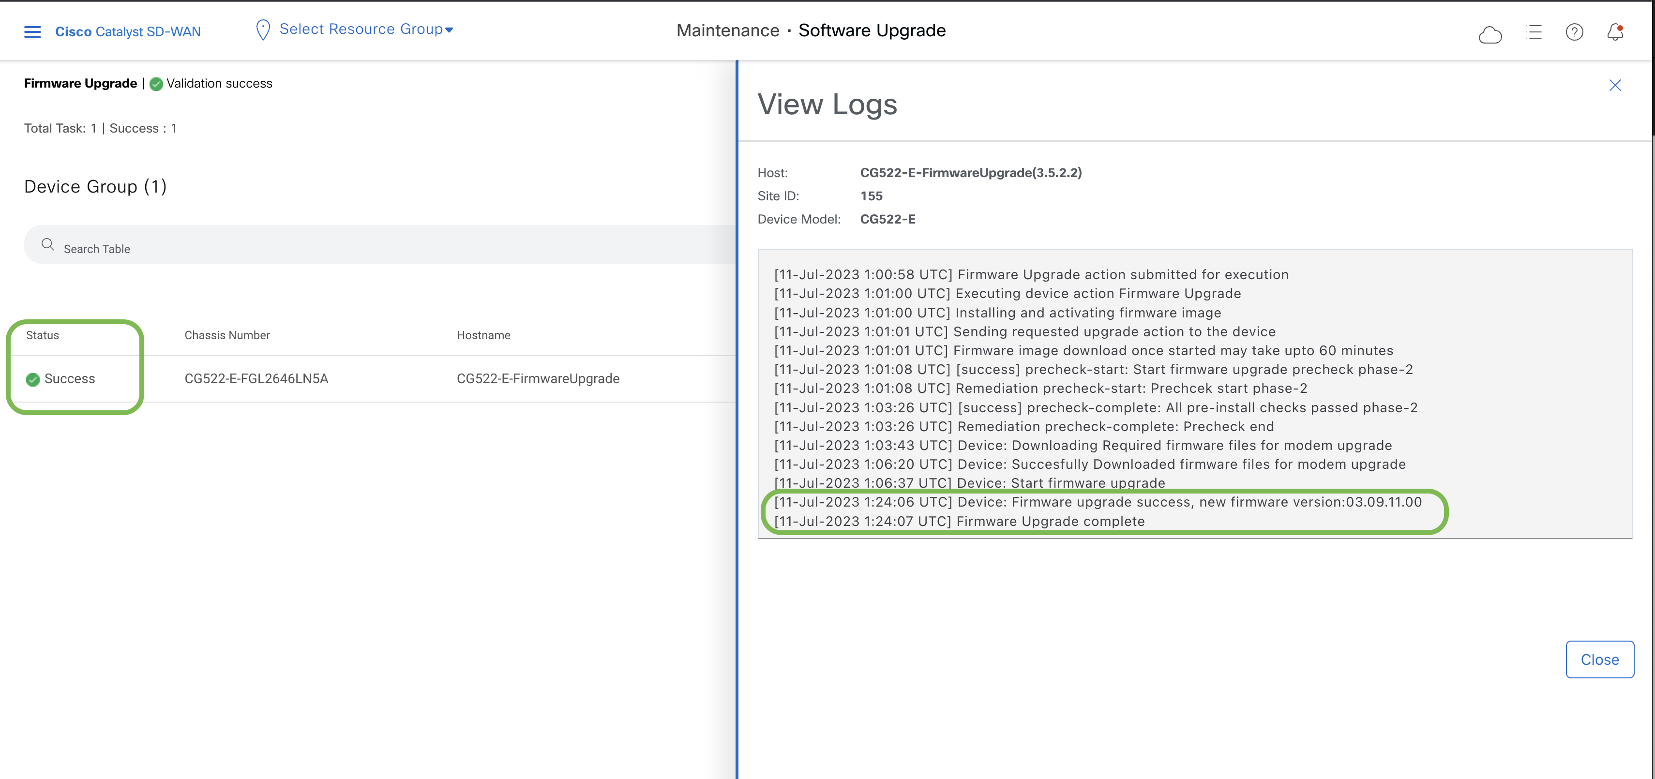Viewport: 1655px width, 779px height.
Task: Open the notifications bell with red badge
Action: tap(1616, 32)
